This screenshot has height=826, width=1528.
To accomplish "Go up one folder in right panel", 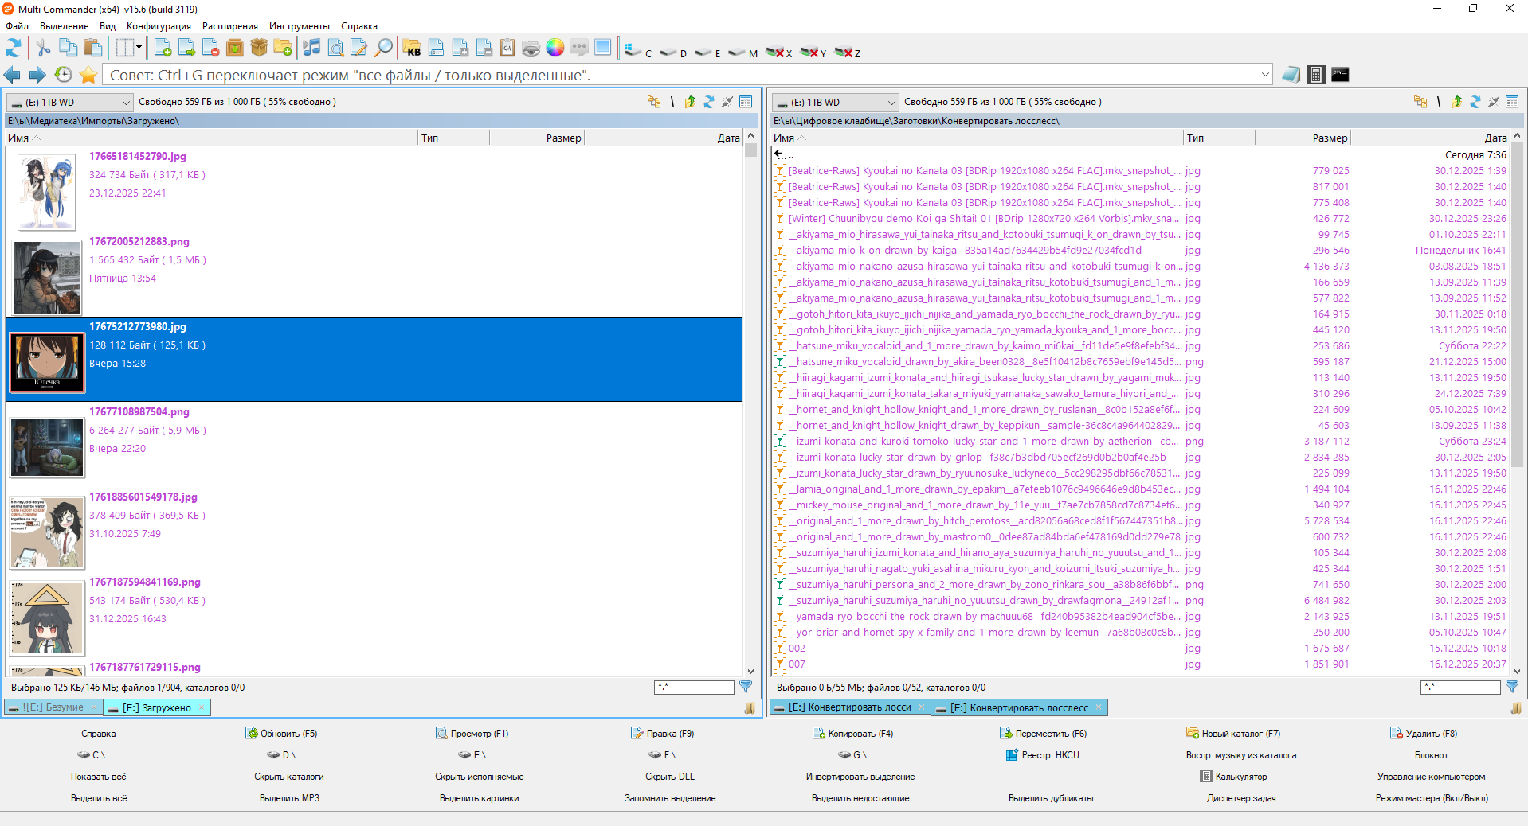I will (x=1456, y=102).
